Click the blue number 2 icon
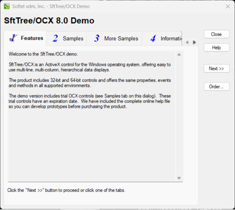 (x=56, y=38)
